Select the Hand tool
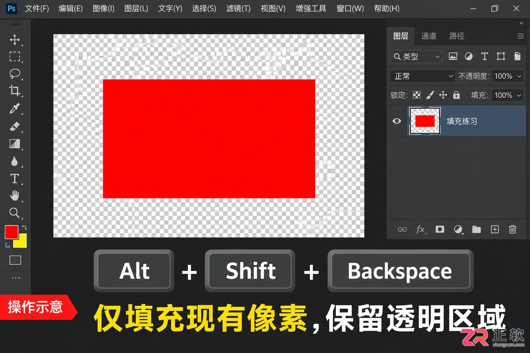 coord(15,196)
